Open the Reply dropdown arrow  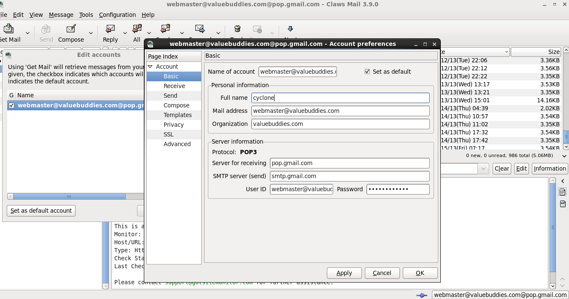(125, 33)
